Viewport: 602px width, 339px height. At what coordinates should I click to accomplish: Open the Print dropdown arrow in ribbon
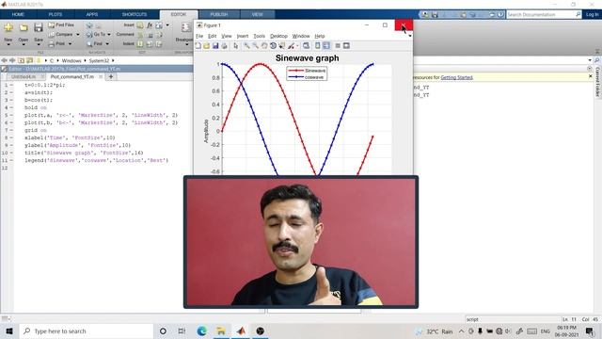70,44
